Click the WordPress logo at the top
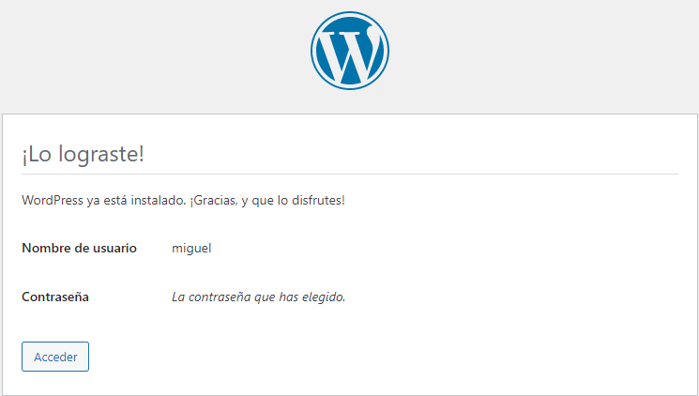The height and width of the screenshot is (396, 699). (349, 51)
